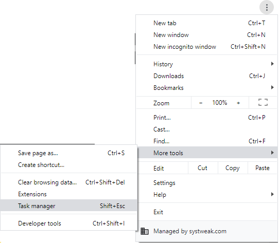This screenshot has width=279, height=243.
Task: Expand the More tools submenu
Action: tap(207, 153)
